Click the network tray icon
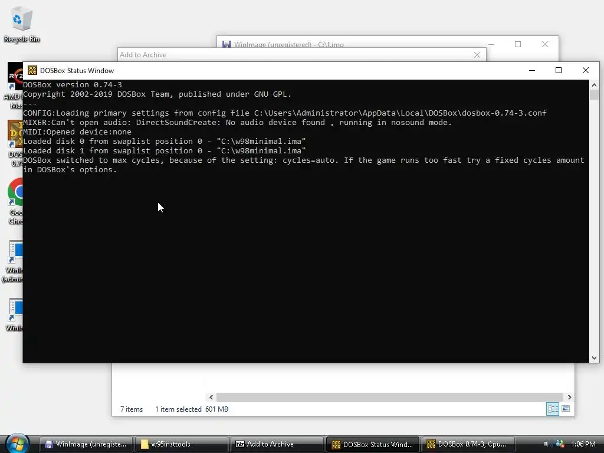Screen dimensions: 604x453 pyautogui.click(x=560, y=444)
